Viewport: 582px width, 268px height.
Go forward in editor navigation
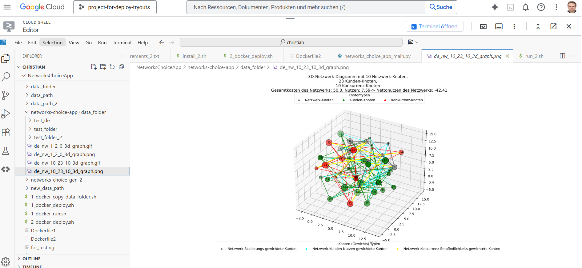coord(172,42)
